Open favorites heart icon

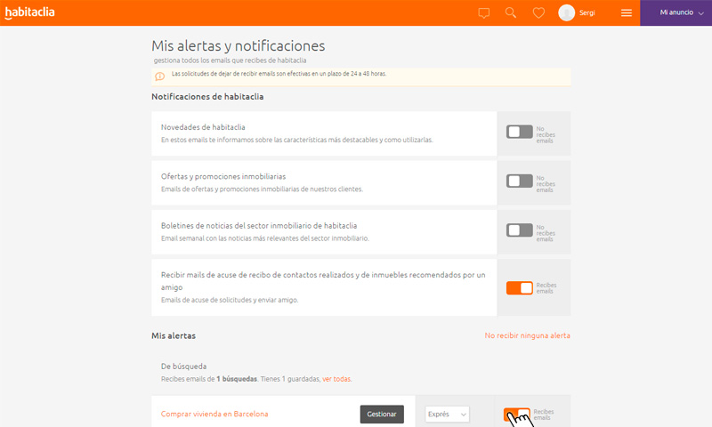(538, 13)
